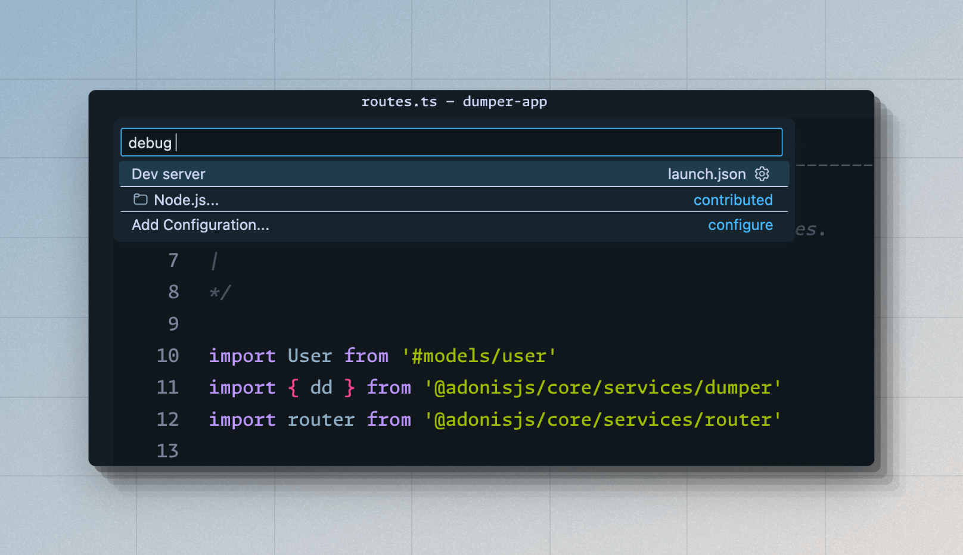
Task: Click the 'router' identifier on line 12
Action: [x=321, y=420]
